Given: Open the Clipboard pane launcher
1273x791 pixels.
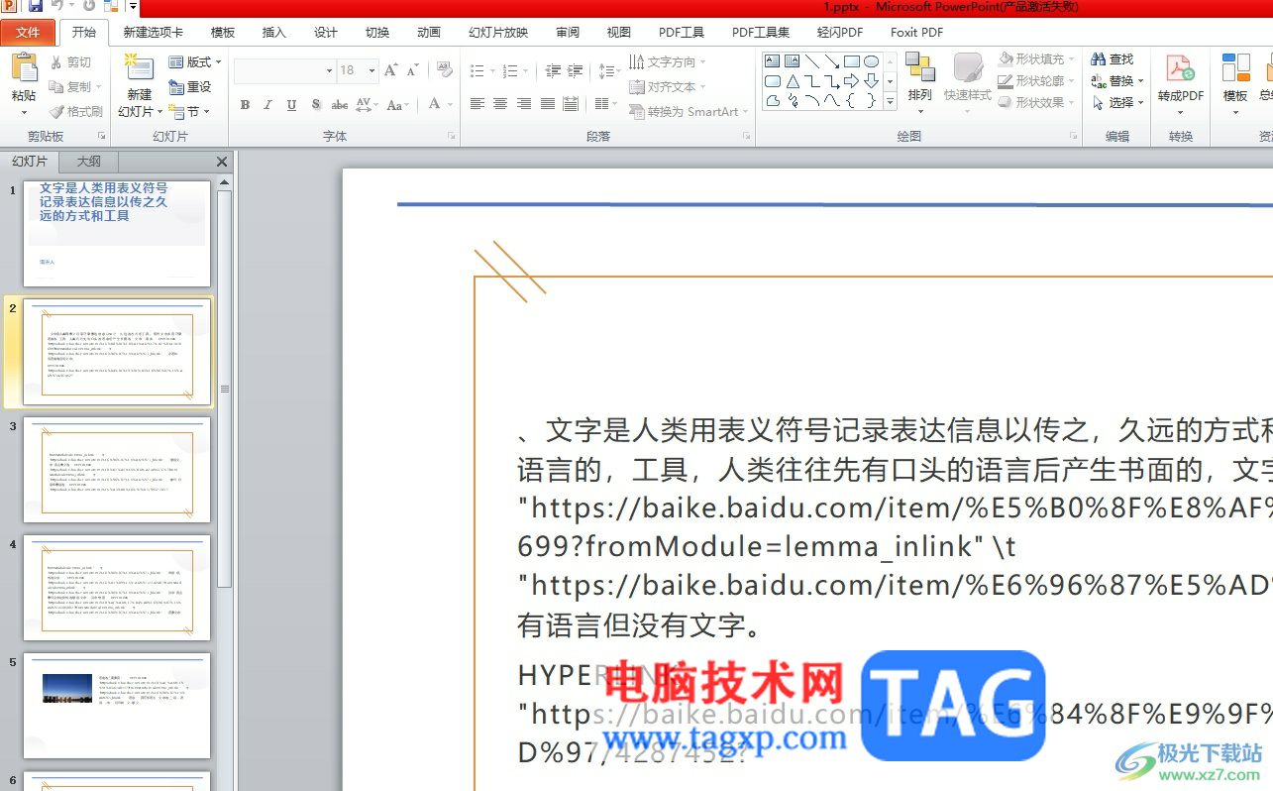Looking at the screenshot, I should (100, 136).
